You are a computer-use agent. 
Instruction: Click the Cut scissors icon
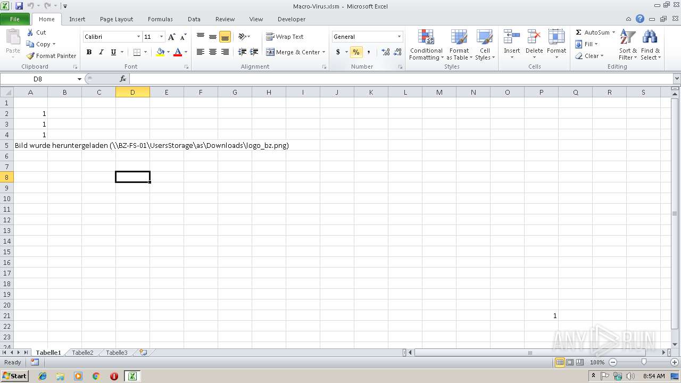click(x=30, y=32)
